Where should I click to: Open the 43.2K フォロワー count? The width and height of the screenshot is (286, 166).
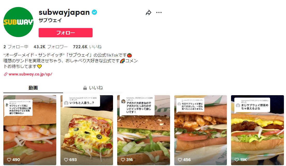[51, 47]
